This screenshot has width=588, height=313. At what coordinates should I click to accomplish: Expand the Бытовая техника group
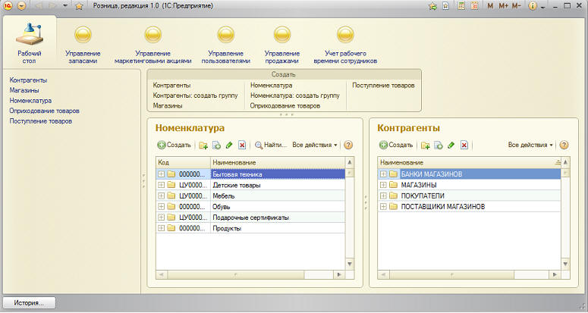pyautogui.click(x=162, y=174)
